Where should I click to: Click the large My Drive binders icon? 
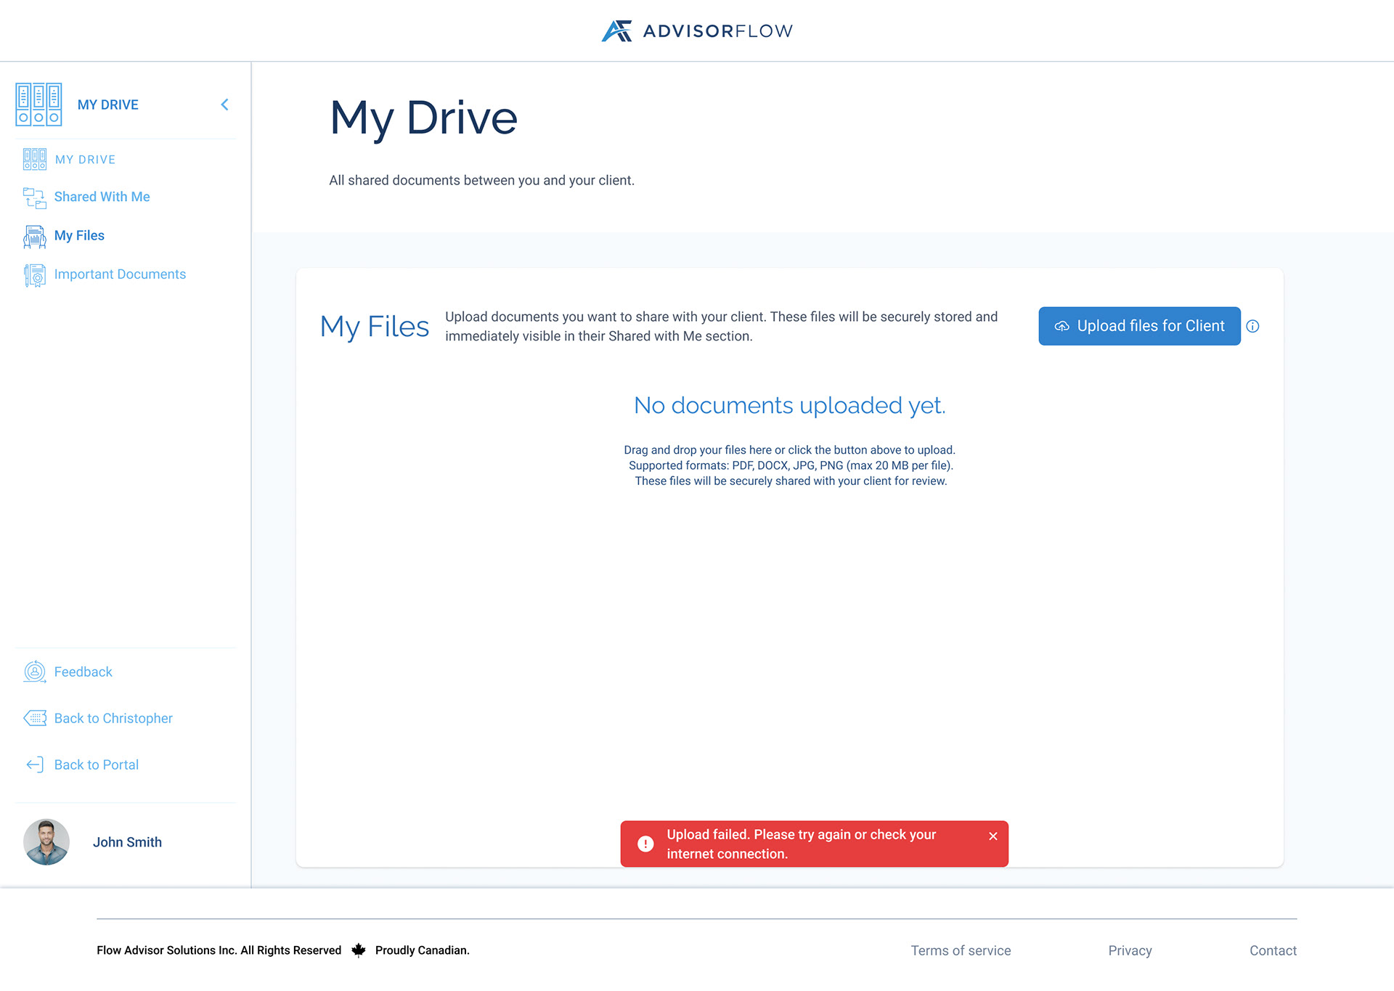38,105
